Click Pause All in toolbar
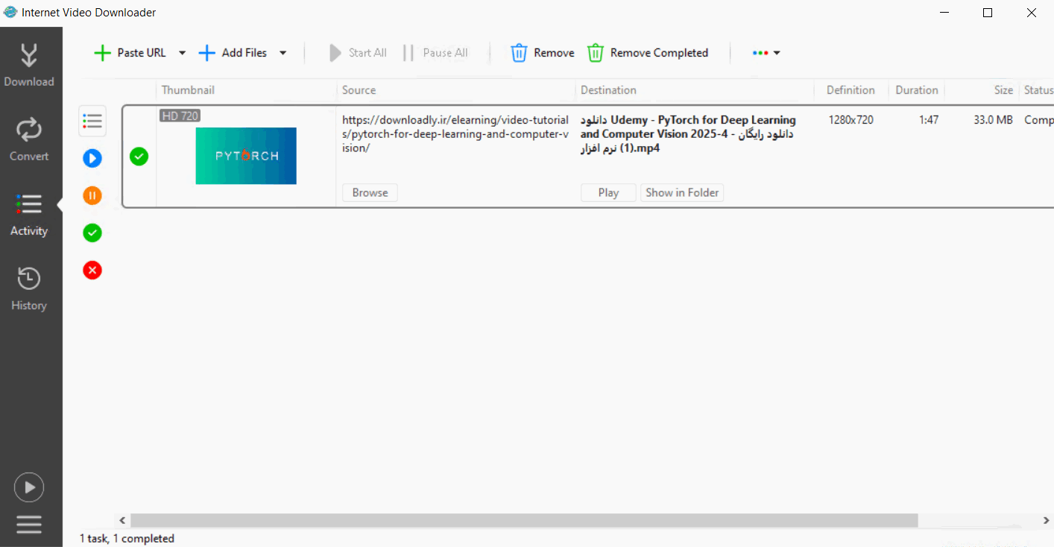The image size is (1054, 547). tap(436, 53)
